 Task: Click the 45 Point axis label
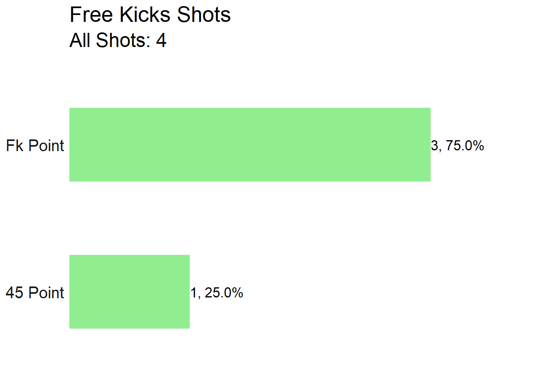(x=35, y=293)
